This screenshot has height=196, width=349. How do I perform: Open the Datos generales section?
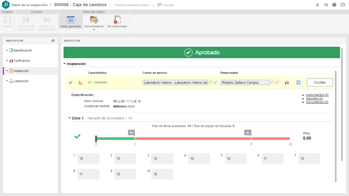[70, 22]
